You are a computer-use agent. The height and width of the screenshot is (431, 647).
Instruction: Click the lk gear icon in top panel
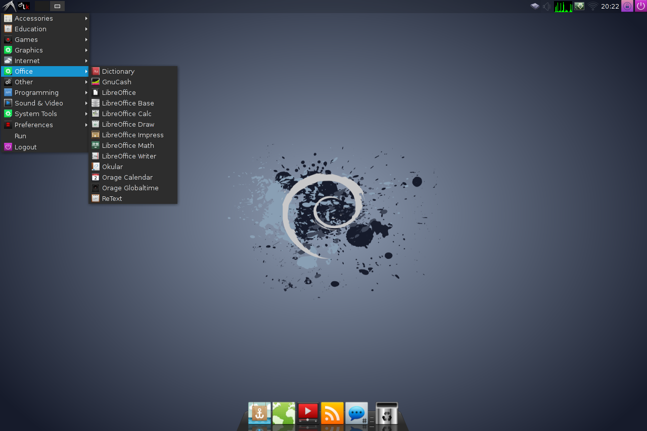pyautogui.click(x=24, y=6)
